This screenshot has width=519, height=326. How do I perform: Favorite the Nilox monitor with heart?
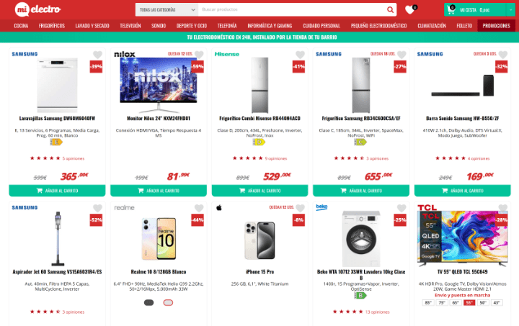[x=199, y=55]
